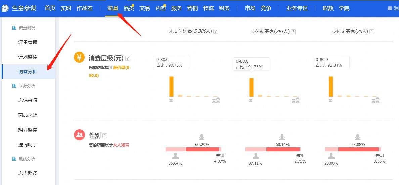Switch to the 品类 navigation tab

coord(129,8)
